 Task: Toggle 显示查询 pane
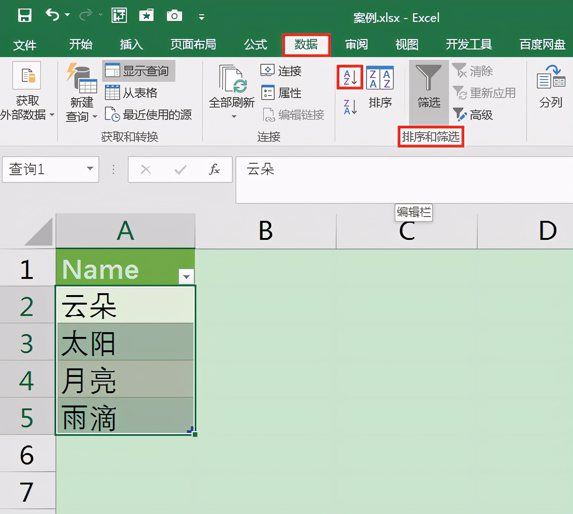139,71
